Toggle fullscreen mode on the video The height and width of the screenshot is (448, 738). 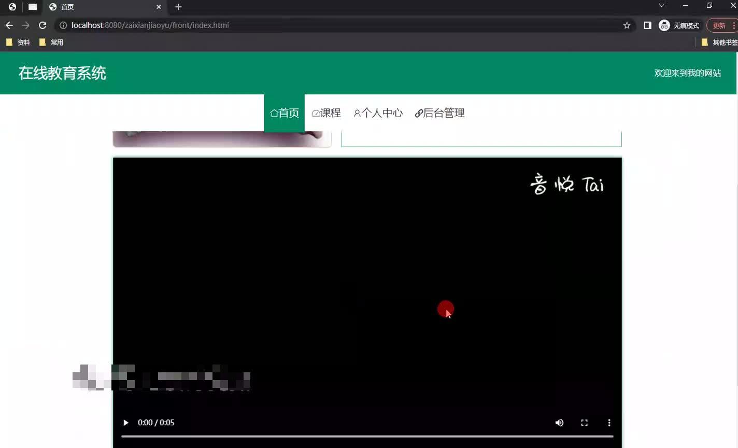(x=584, y=423)
